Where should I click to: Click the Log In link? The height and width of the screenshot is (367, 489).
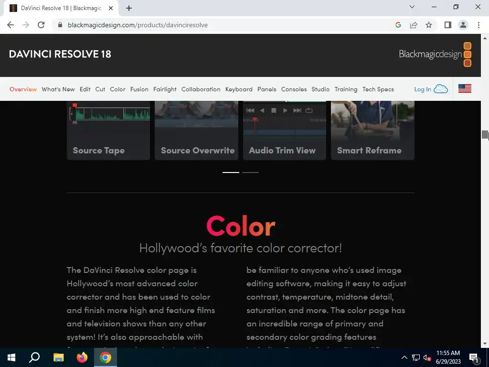[x=422, y=89]
